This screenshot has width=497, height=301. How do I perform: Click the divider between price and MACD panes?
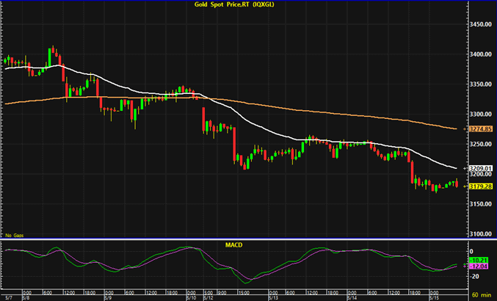point(234,239)
